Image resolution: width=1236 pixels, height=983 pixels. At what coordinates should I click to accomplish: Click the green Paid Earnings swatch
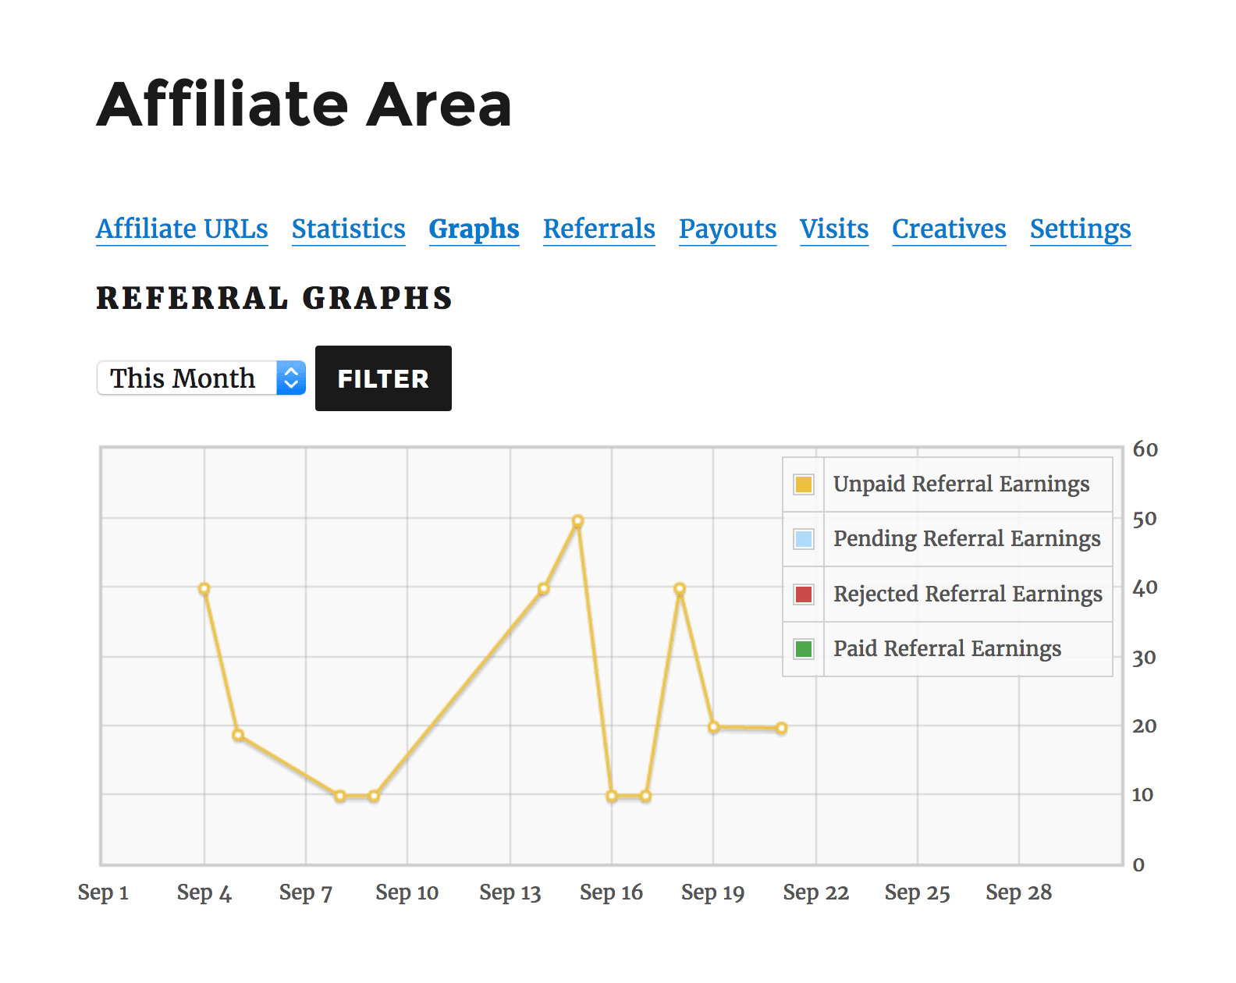(803, 649)
